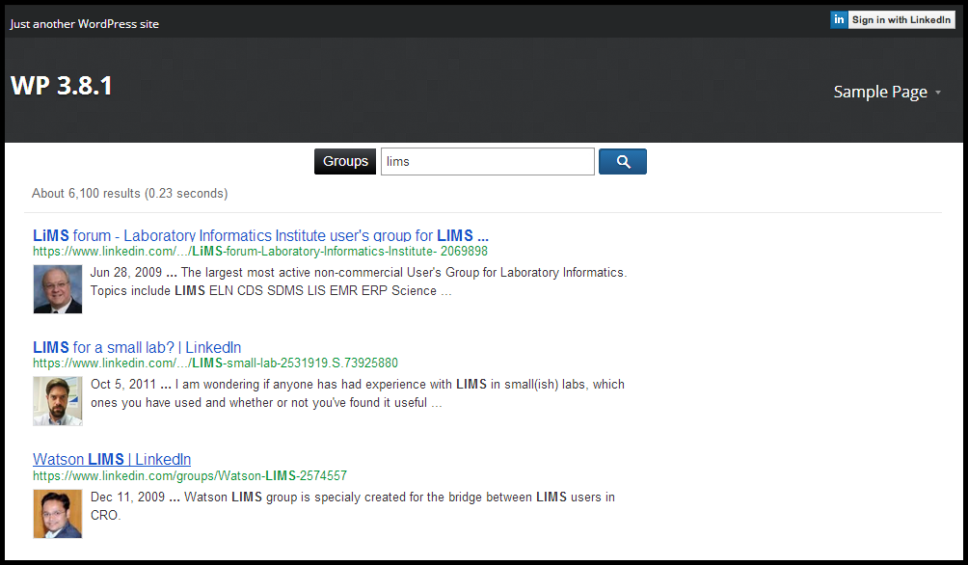The height and width of the screenshot is (565, 968).
Task: Click the Jun 28, 2009 snippet text
Action: [359, 282]
